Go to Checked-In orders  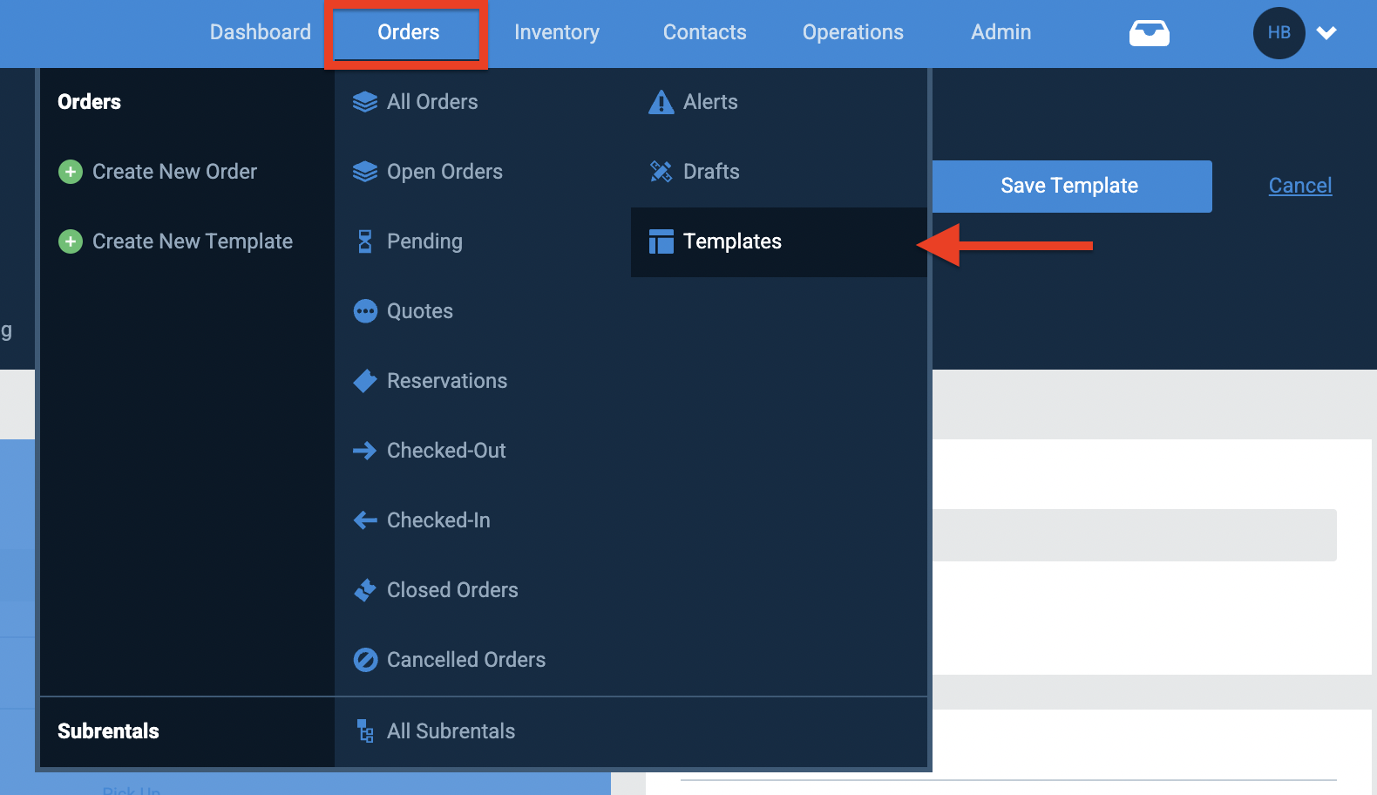(x=438, y=520)
